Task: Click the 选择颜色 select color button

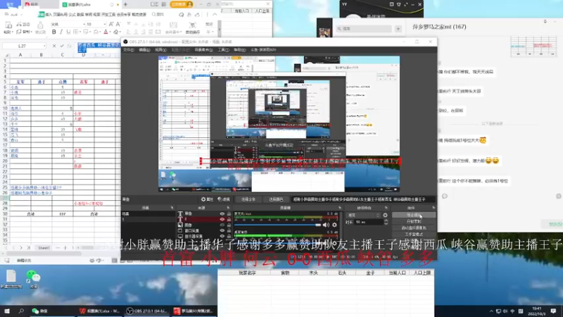Action: 276,199
